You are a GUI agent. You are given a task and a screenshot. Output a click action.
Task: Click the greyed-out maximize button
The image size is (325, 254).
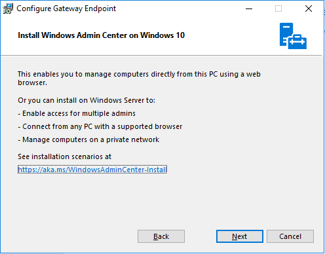click(278, 9)
